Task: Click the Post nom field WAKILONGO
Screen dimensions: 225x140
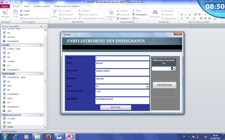Action: click(122, 73)
